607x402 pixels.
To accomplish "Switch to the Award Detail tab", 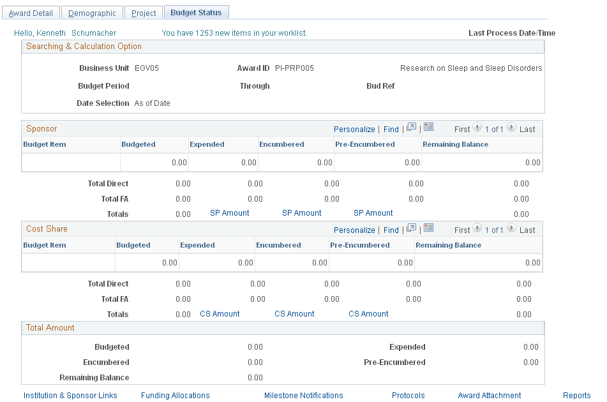I will (31, 12).
